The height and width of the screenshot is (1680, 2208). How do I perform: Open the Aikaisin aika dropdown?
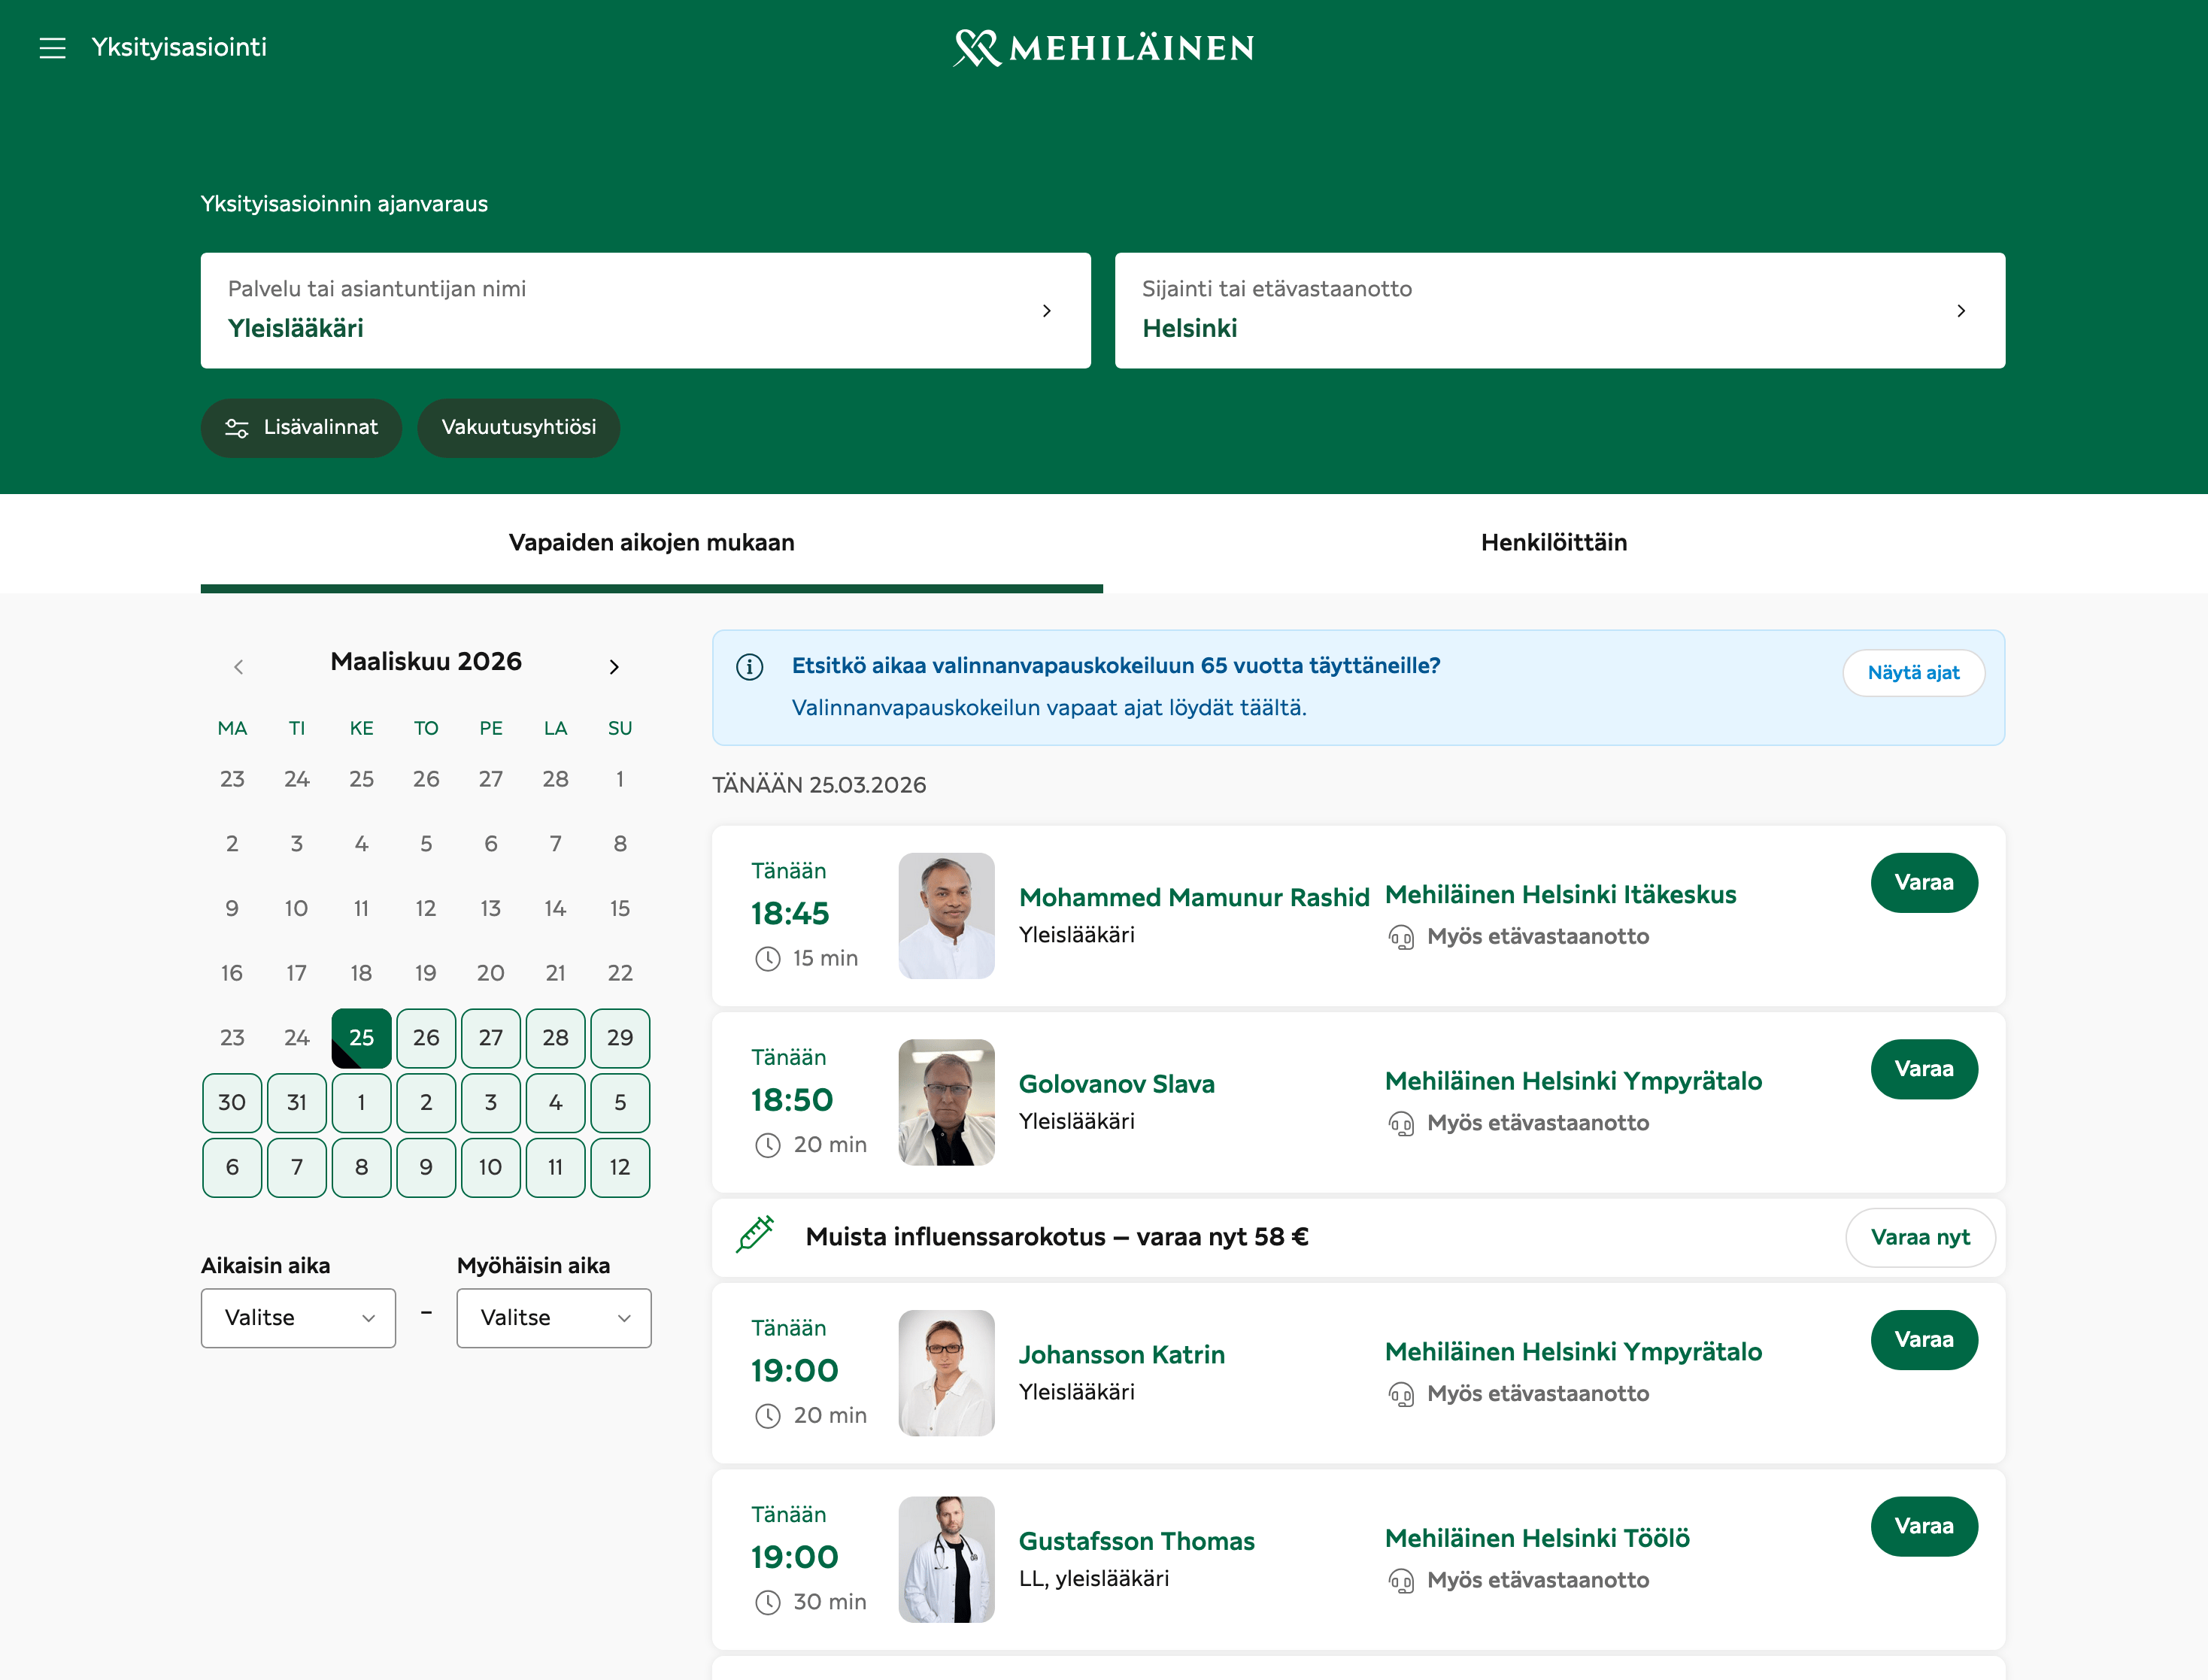(298, 1318)
